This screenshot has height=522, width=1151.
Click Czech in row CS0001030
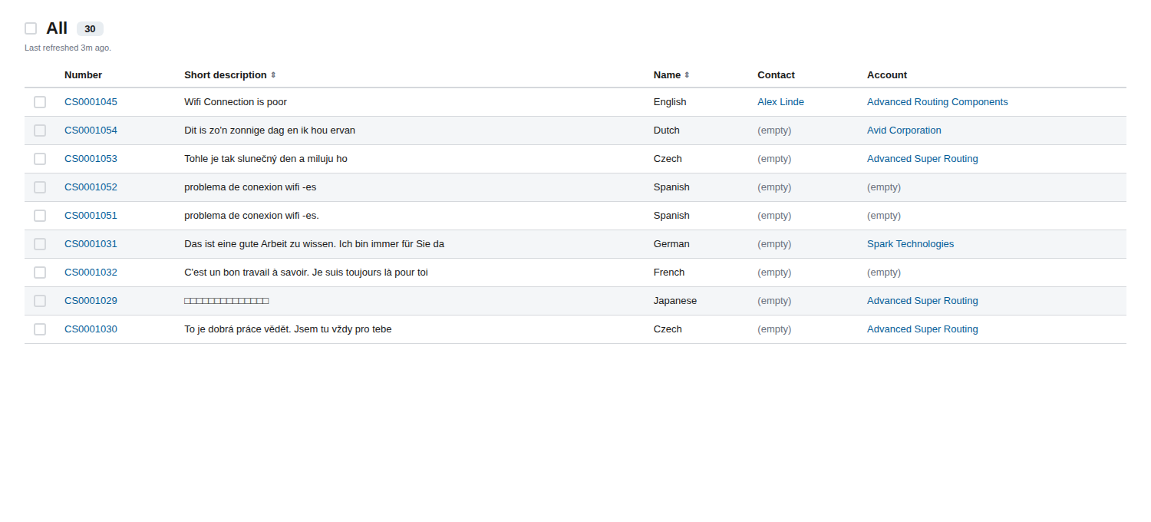pyautogui.click(x=668, y=329)
